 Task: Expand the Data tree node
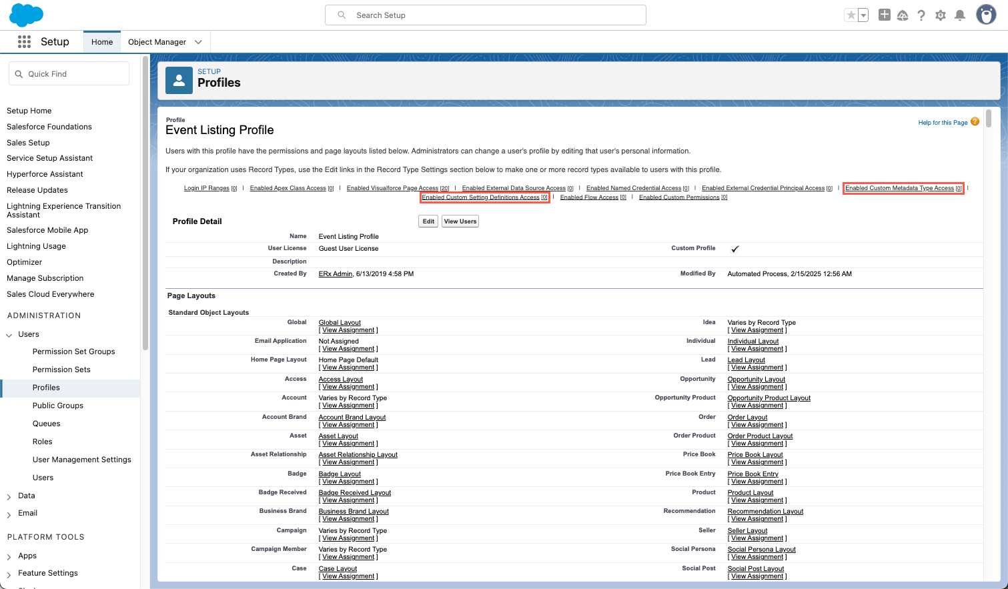tap(9, 496)
